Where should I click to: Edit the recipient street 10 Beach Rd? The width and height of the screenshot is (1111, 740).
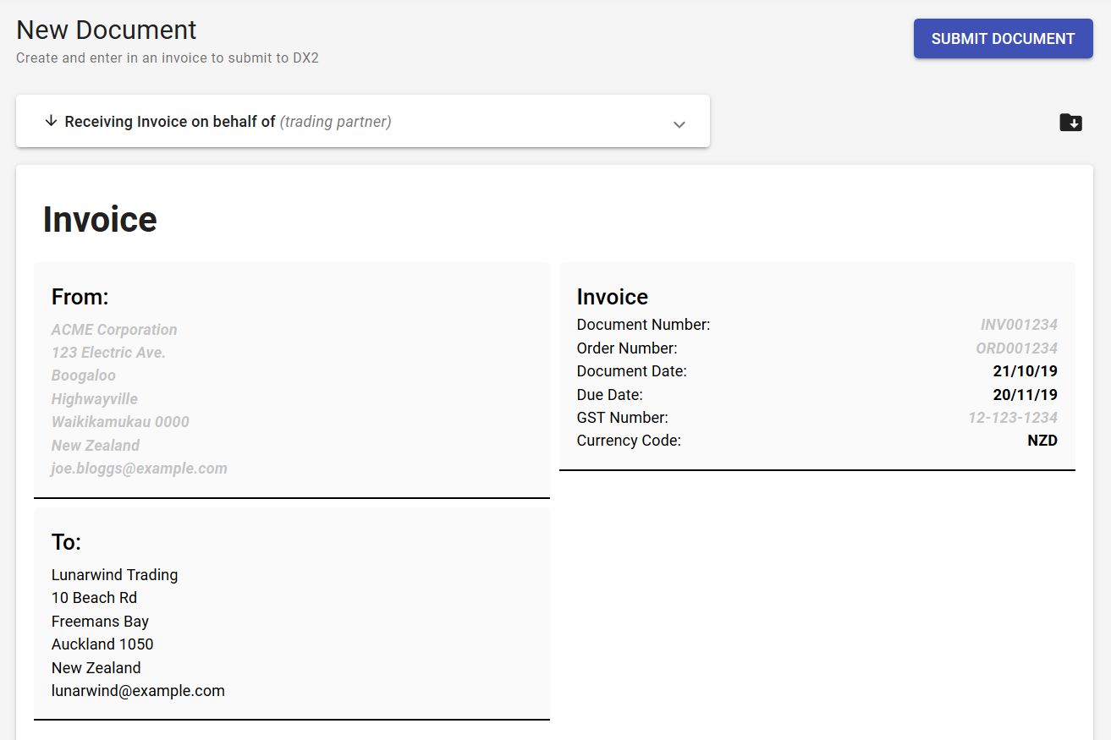[94, 597]
